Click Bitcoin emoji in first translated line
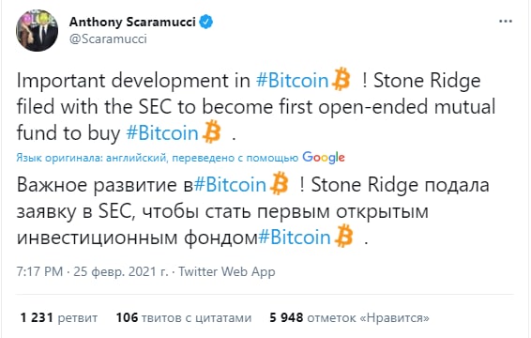This screenshot has height=338, width=531. pyautogui.click(x=279, y=183)
